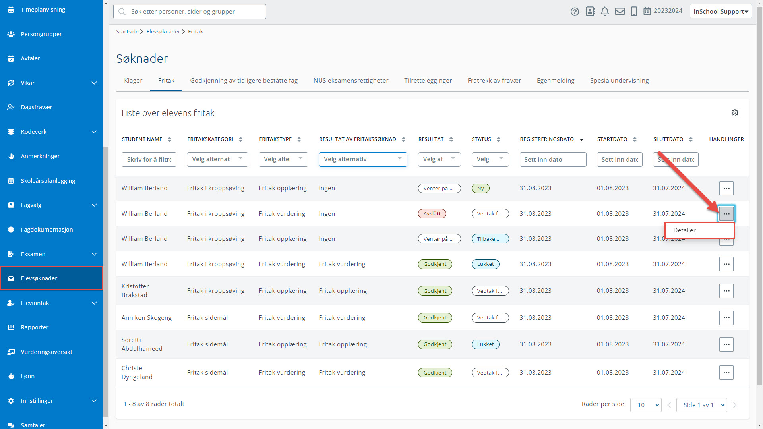Expand the Innstillinger sidebar menu
The height and width of the screenshot is (429, 763).
click(94, 401)
